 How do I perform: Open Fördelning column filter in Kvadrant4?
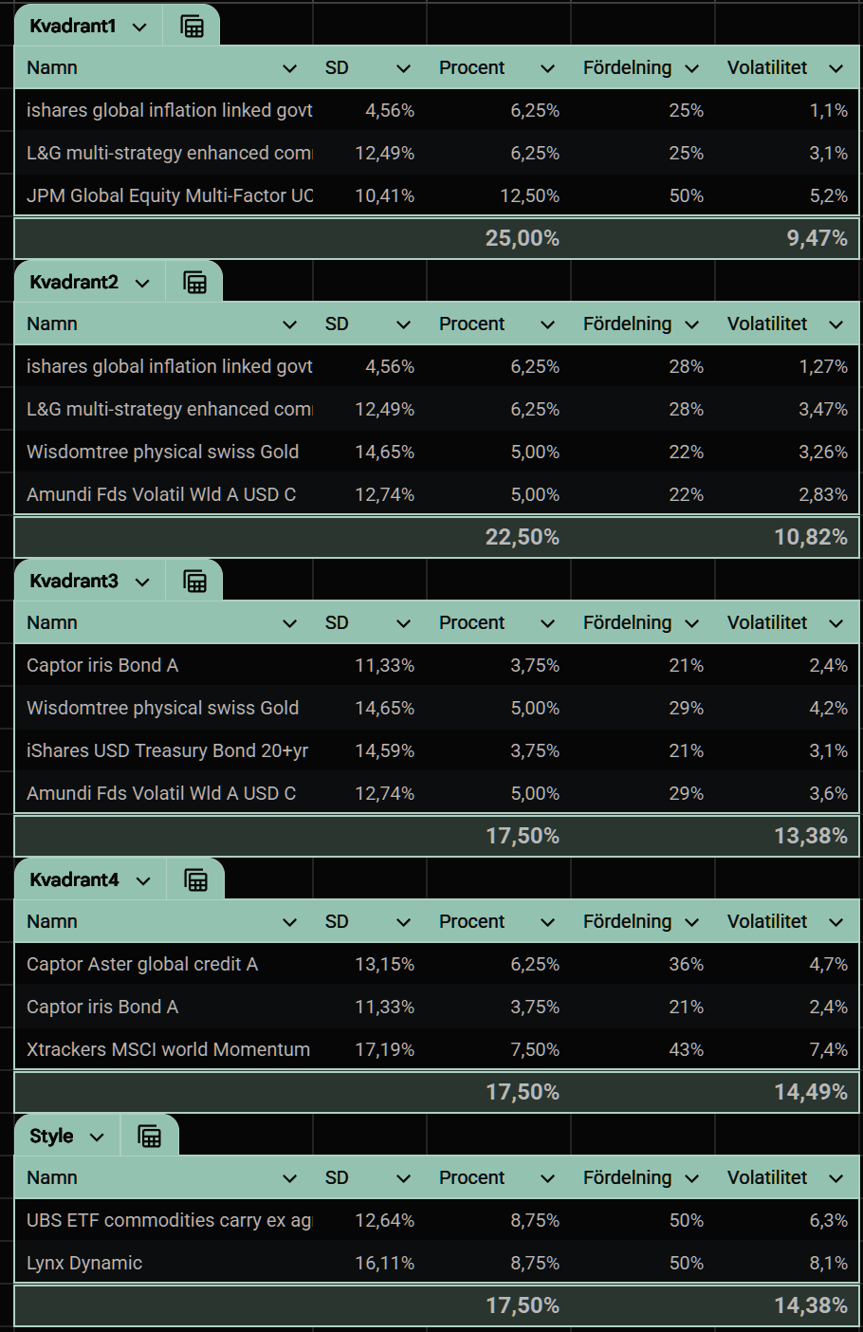691,922
